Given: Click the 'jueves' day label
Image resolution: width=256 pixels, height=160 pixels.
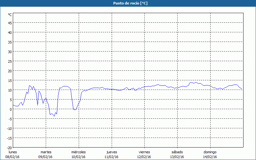Looking at the screenshot, I should [x=111, y=152].
